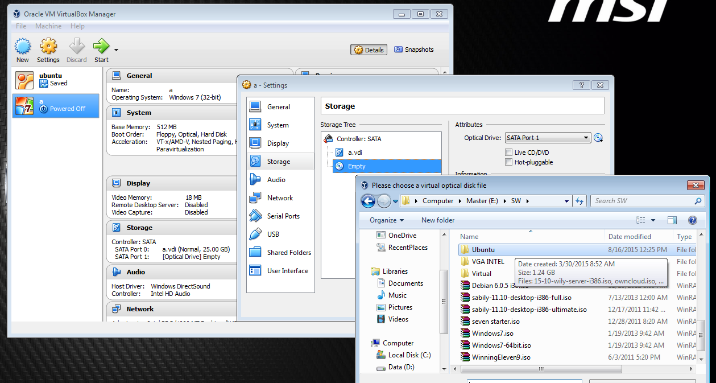Open Audio category in Settings dialog
The height and width of the screenshot is (383, 716).
(x=281, y=180)
